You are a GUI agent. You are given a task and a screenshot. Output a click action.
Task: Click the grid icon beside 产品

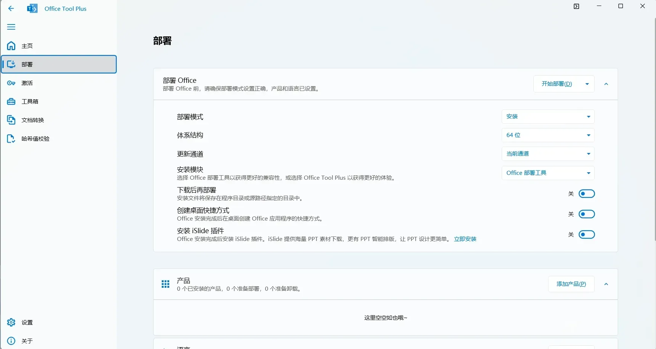(165, 284)
